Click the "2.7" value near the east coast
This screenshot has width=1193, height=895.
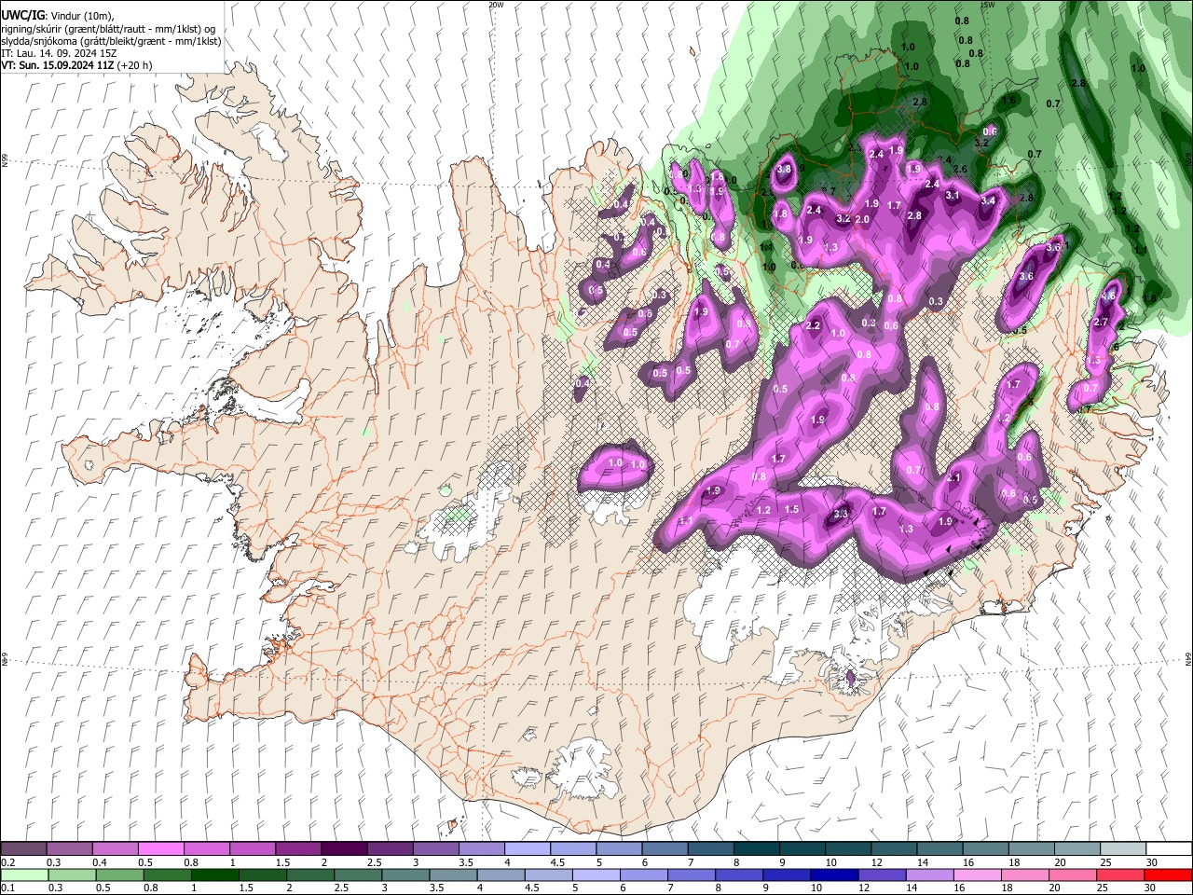click(x=1101, y=322)
